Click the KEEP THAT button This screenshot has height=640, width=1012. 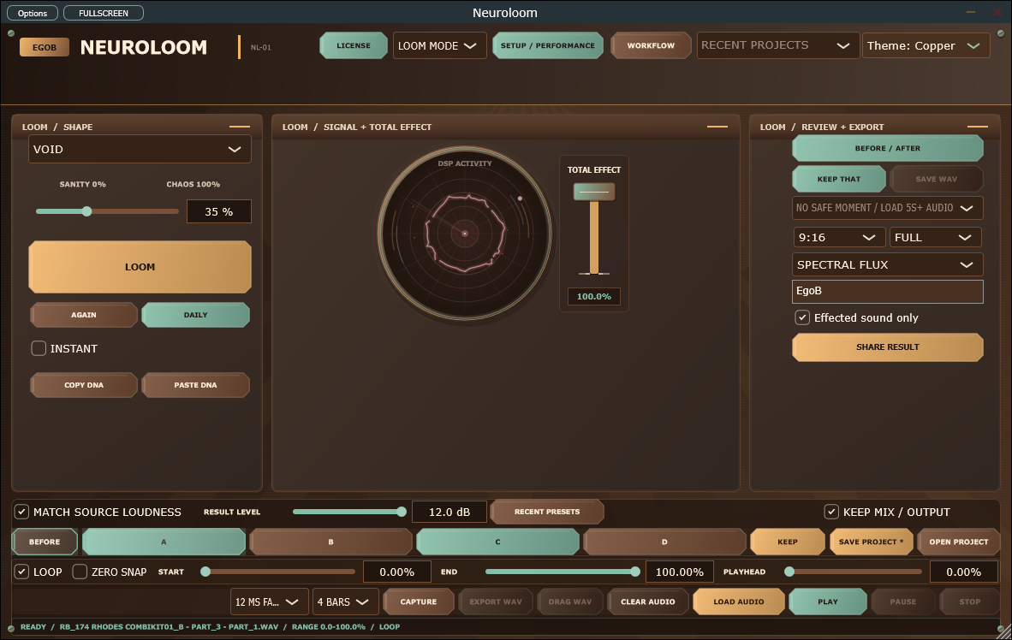pos(839,180)
